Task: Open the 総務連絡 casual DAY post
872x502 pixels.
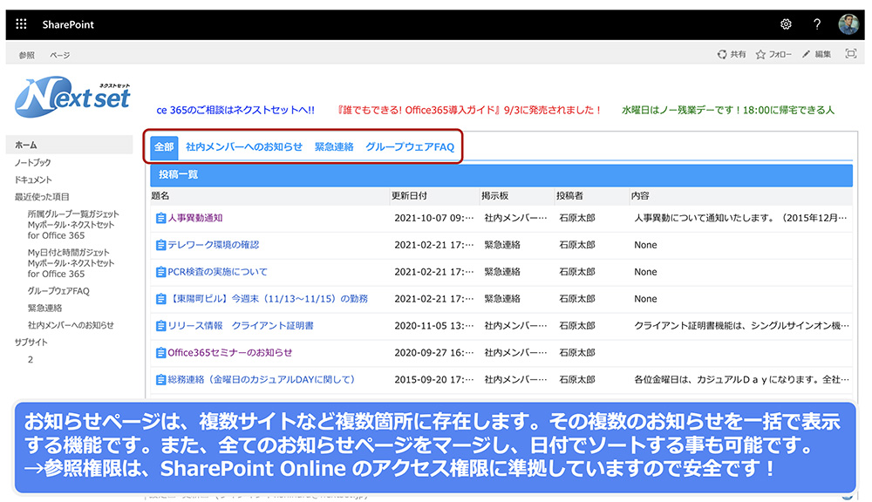Action: [x=262, y=380]
